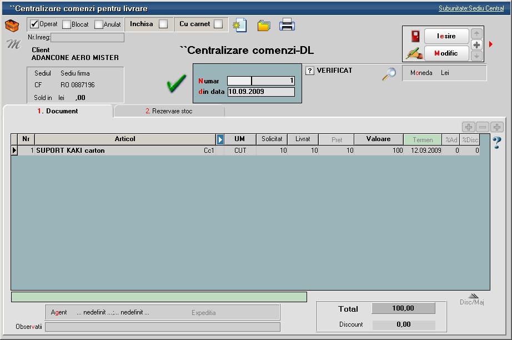
Task: Toggle the Operat checkbox
Action: pyautogui.click(x=34, y=24)
